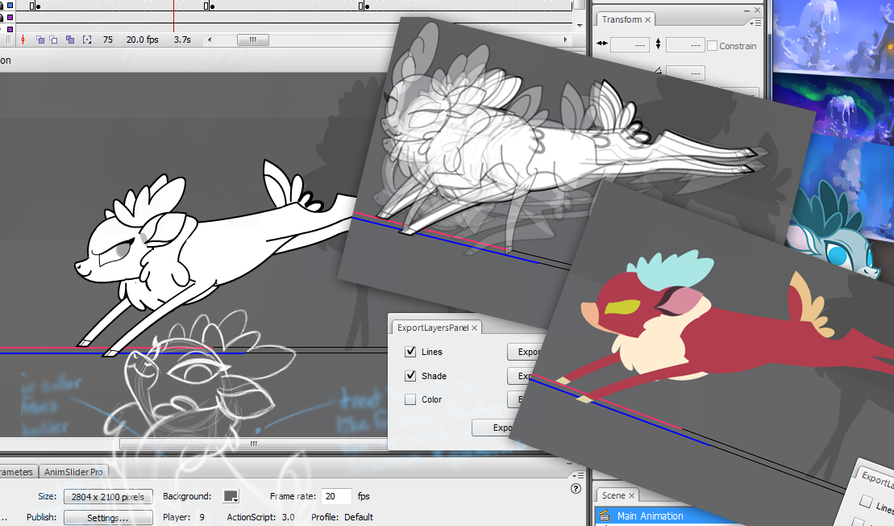This screenshot has width=894, height=526.
Task: Switch to the AnimSlider Pro tab
Action: tap(73, 472)
